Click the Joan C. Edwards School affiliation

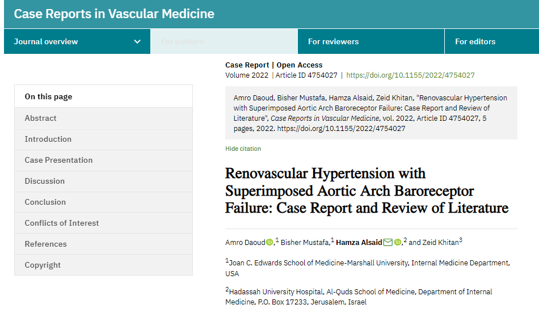click(368, 268)
